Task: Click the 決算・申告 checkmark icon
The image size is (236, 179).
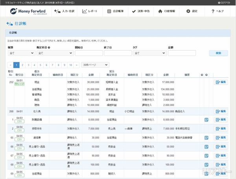Action: 134,11
